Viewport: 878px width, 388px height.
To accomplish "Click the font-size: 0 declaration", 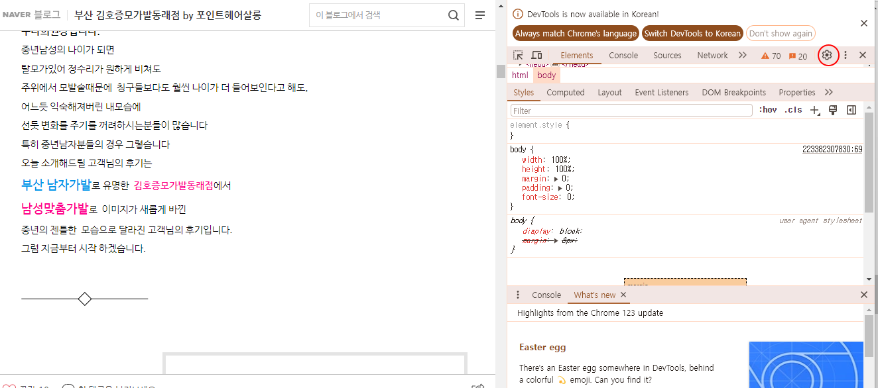I will point(548,197).
